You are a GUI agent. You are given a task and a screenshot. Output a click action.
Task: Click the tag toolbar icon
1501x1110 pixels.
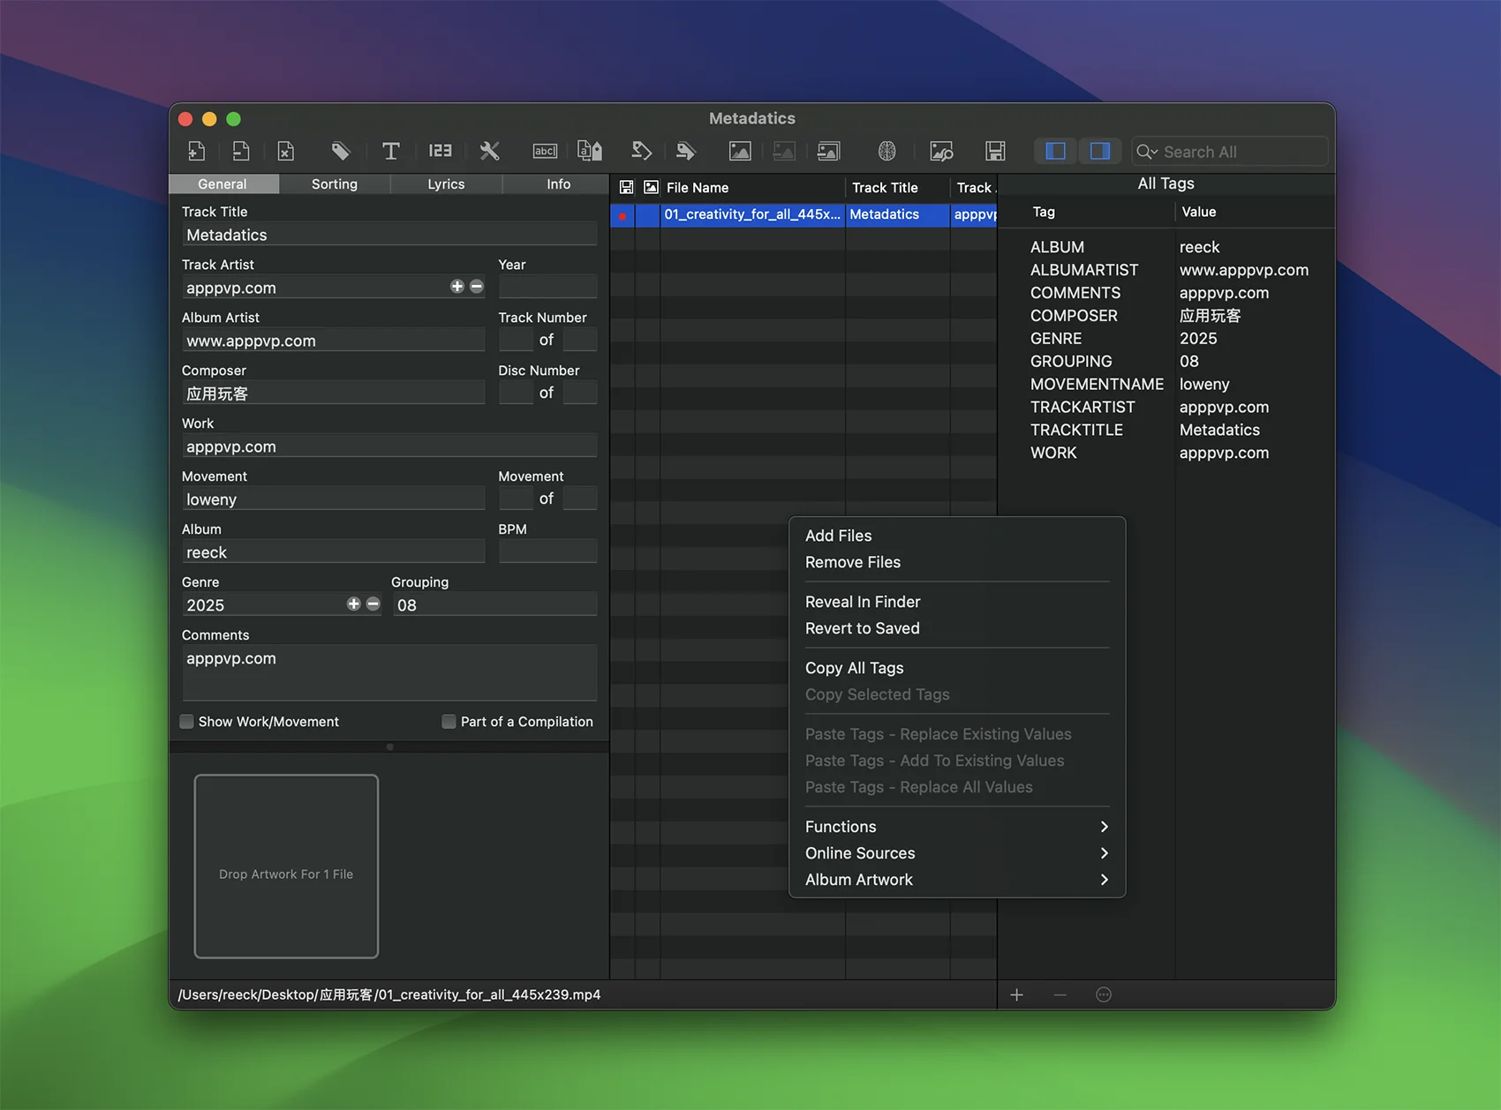click(x=340, y=151)
